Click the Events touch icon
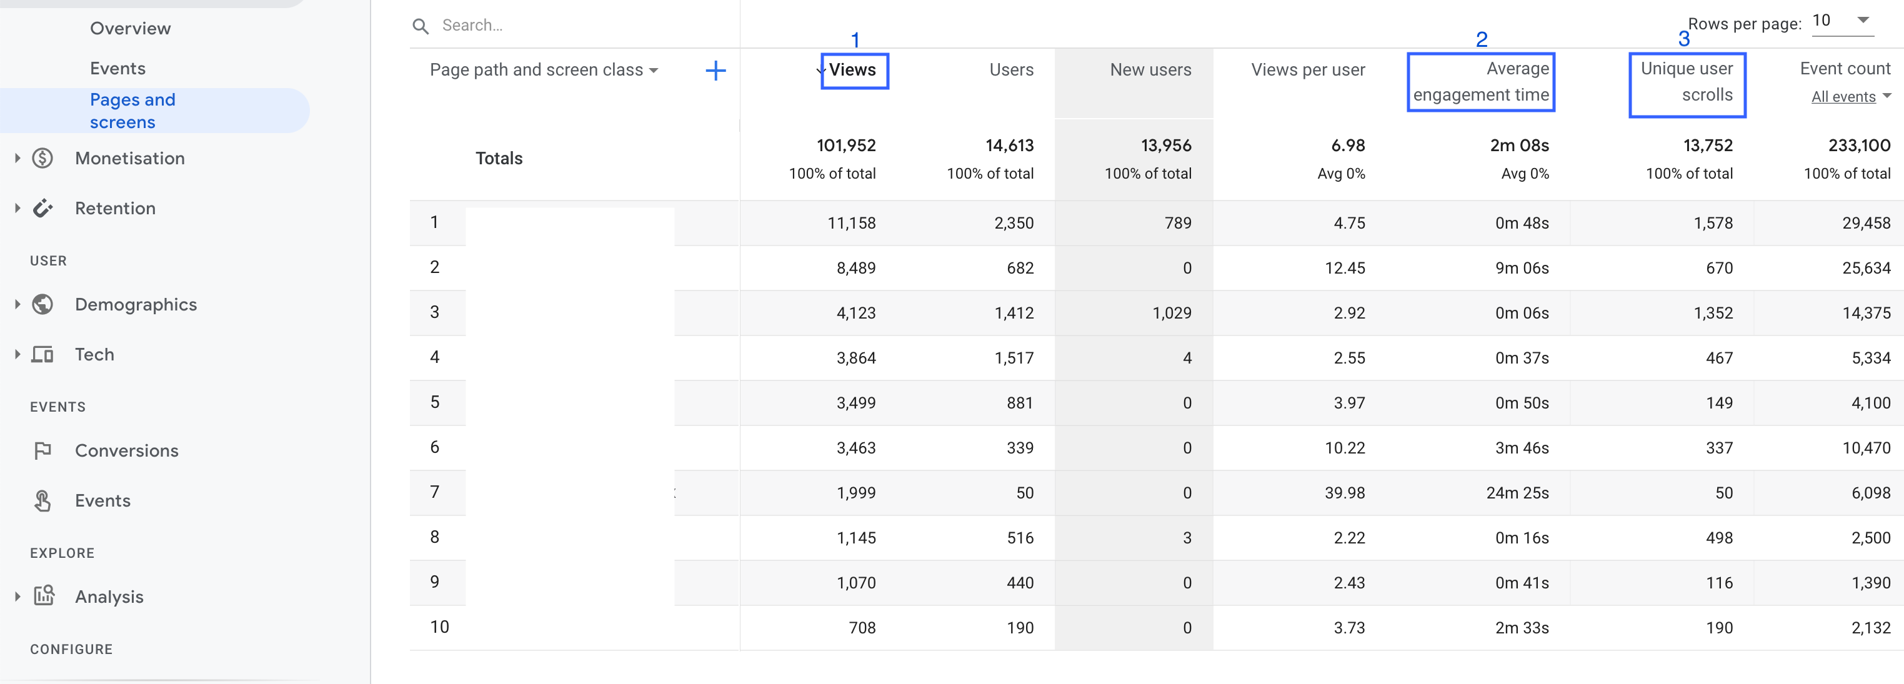The width and height of the screenshot is (1904, 684). click(43, 501)
